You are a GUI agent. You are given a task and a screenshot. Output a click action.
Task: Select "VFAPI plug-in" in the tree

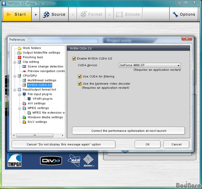[x=43, y=99]
